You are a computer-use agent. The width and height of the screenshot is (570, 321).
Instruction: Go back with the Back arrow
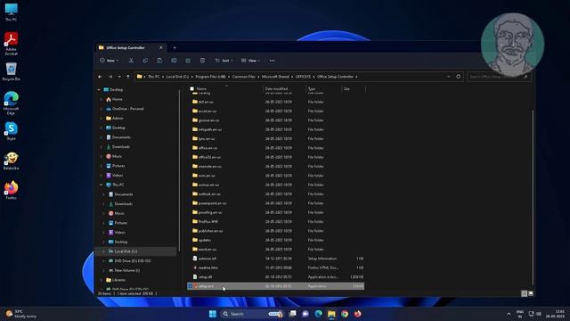(100, 77)
